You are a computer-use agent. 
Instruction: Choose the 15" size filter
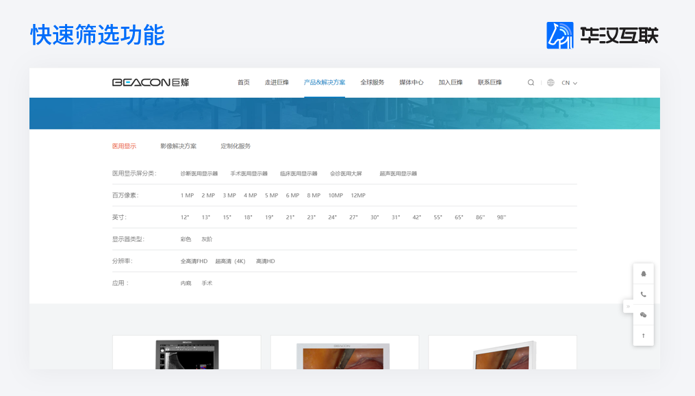(227, 217)
